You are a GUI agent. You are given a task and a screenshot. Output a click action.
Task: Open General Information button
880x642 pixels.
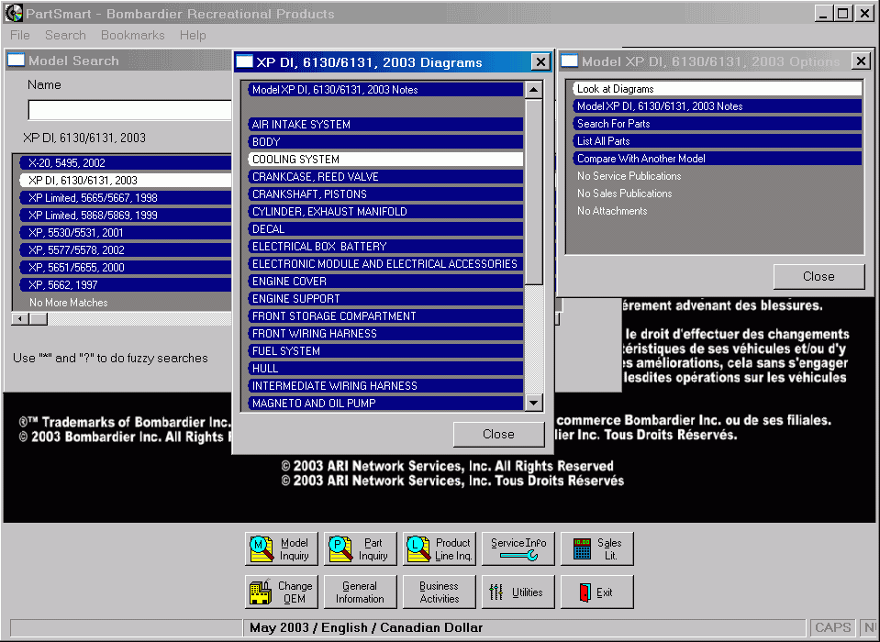361,592
